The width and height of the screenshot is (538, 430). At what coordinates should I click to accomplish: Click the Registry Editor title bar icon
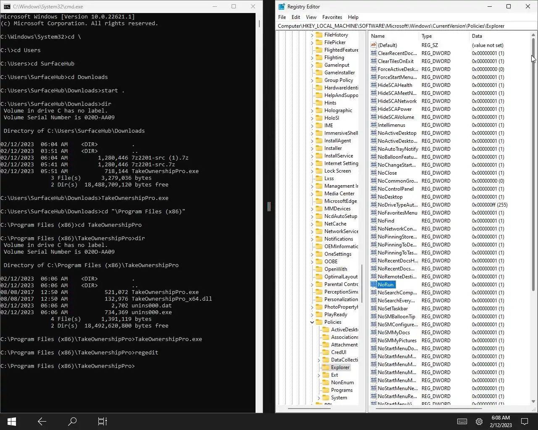[x=282, y=6]
